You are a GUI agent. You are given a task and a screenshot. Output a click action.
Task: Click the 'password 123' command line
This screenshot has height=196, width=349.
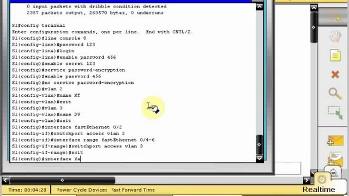click(x=53, y=45)
